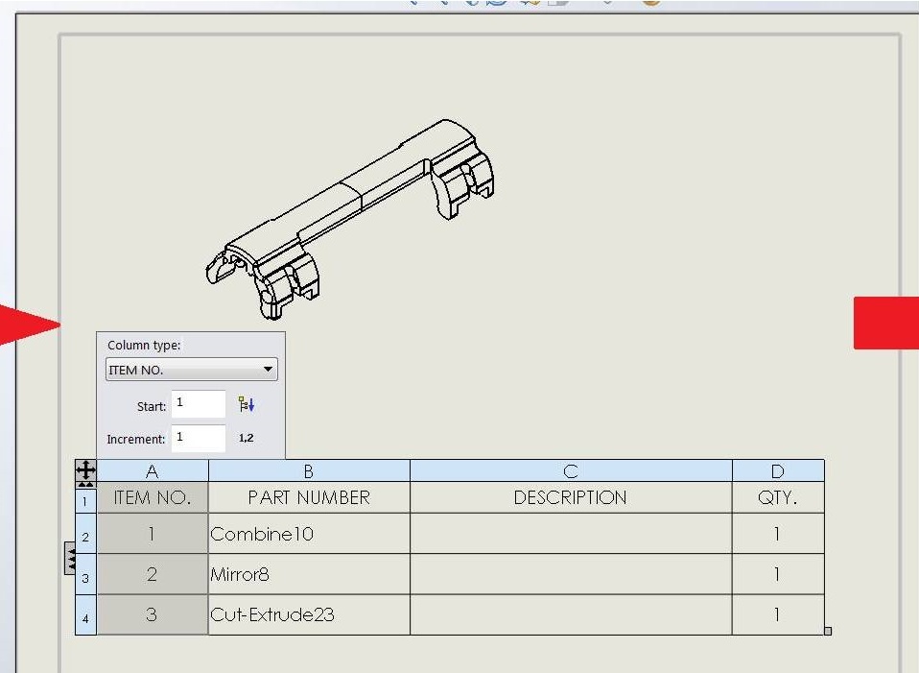919x673 pixels.
Task: Select column header B
Action: click(x=309, y=471)
